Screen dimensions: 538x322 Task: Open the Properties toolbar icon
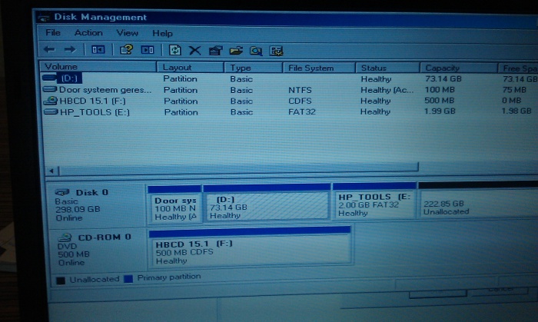coord(215,51)
